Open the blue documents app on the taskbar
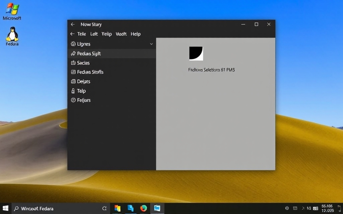 tap(131, 208)
